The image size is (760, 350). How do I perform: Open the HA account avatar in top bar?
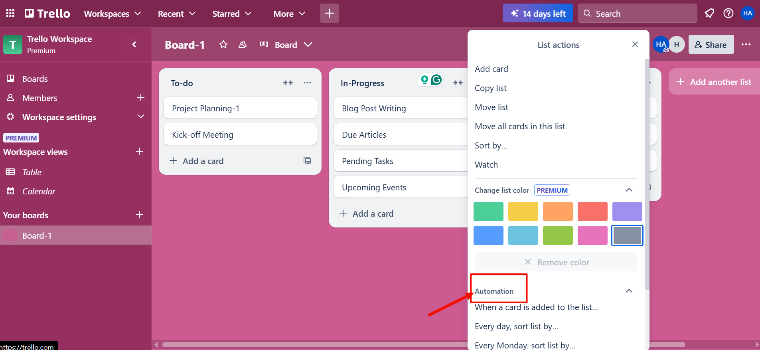(748, 13)
